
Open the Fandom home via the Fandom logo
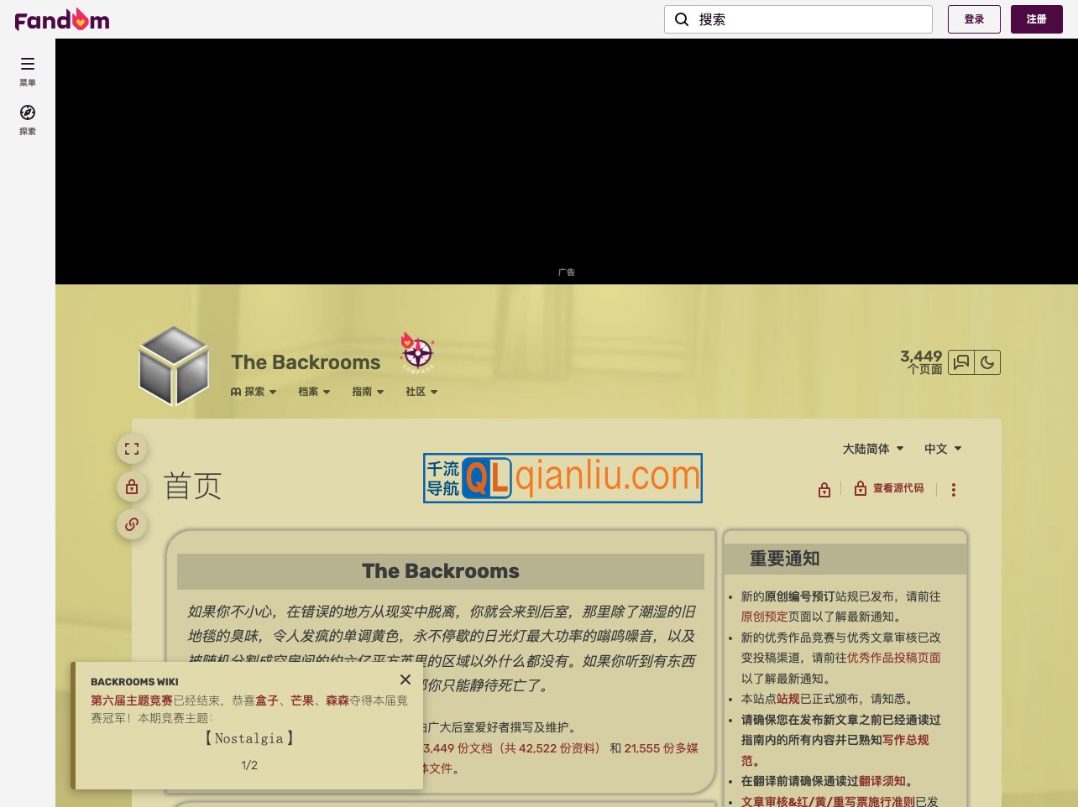point(61,18)
